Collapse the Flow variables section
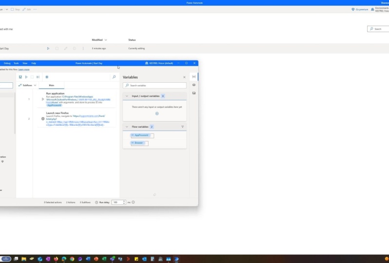The width and height of the screenshot is (389, 263). tap(127, 127)
